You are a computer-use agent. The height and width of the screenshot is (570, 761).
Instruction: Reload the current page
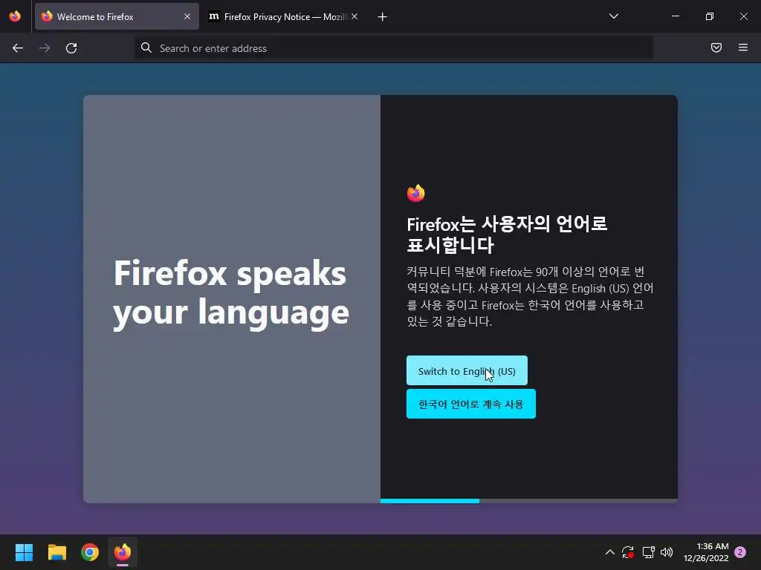click(x=71, y=48)
